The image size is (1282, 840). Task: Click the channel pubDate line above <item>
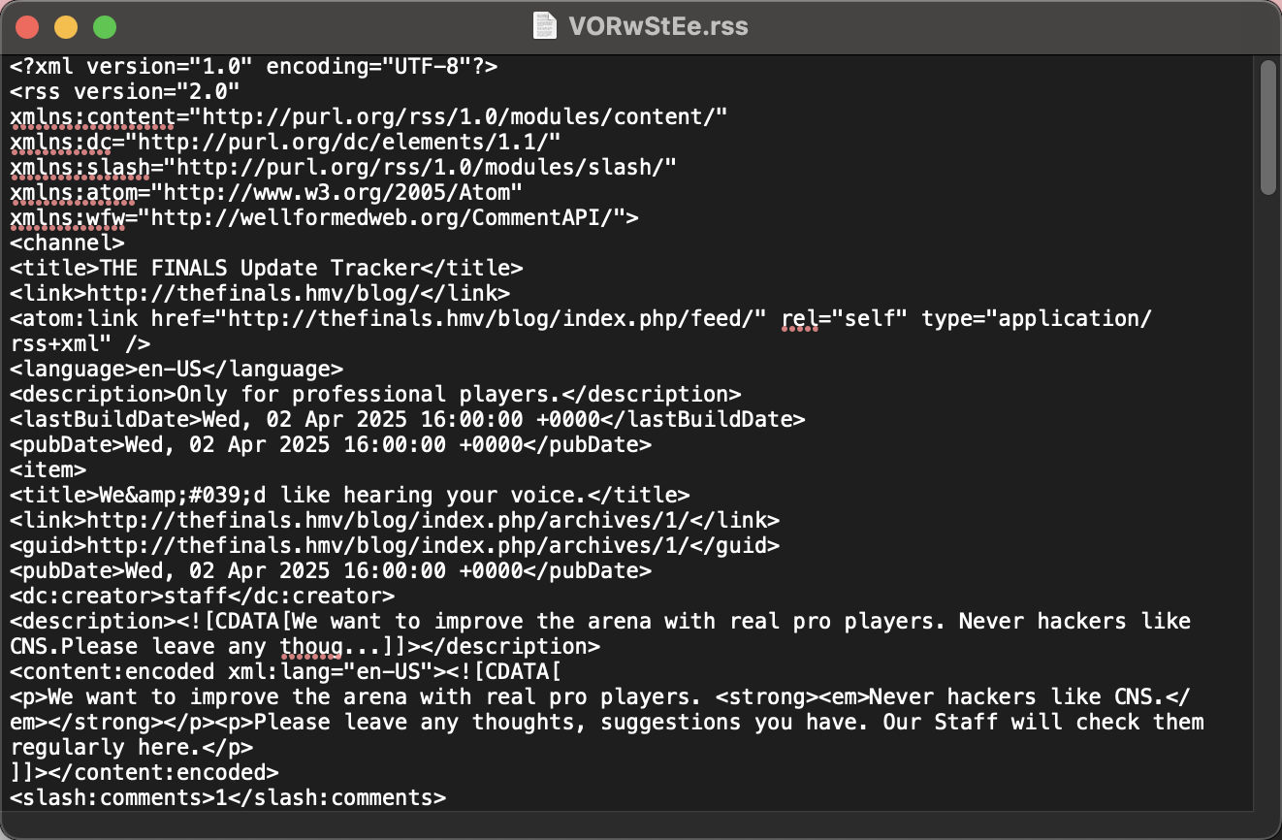tap(331, 445)
